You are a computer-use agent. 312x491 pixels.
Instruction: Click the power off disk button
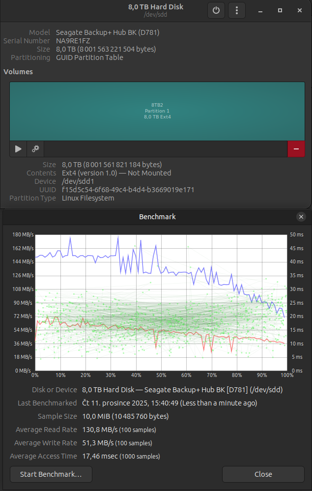pyautogui.click(x=216, y=10)
